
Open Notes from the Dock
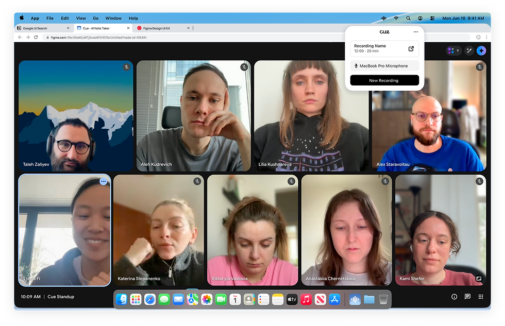(278, 300)
